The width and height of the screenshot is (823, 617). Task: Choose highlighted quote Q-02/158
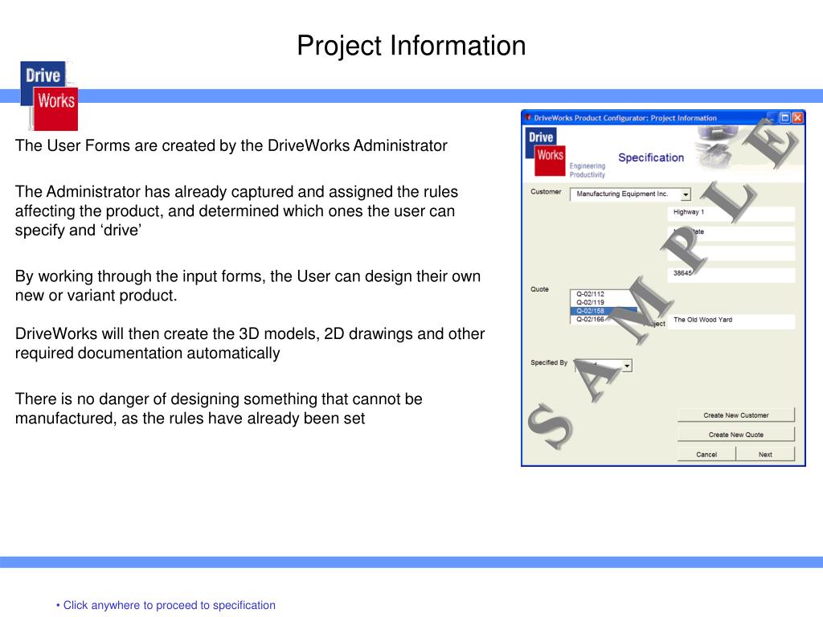[604, 311]
